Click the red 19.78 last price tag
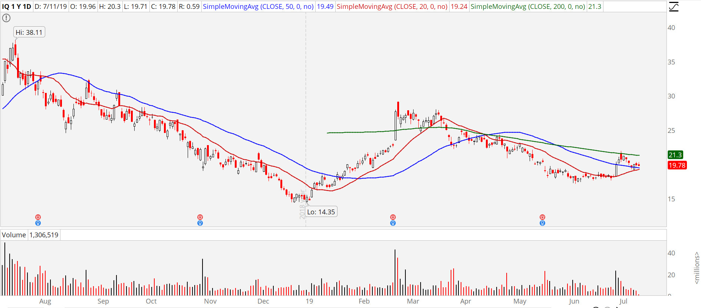Viewport: 701px width, 308px height. point(677,165)
